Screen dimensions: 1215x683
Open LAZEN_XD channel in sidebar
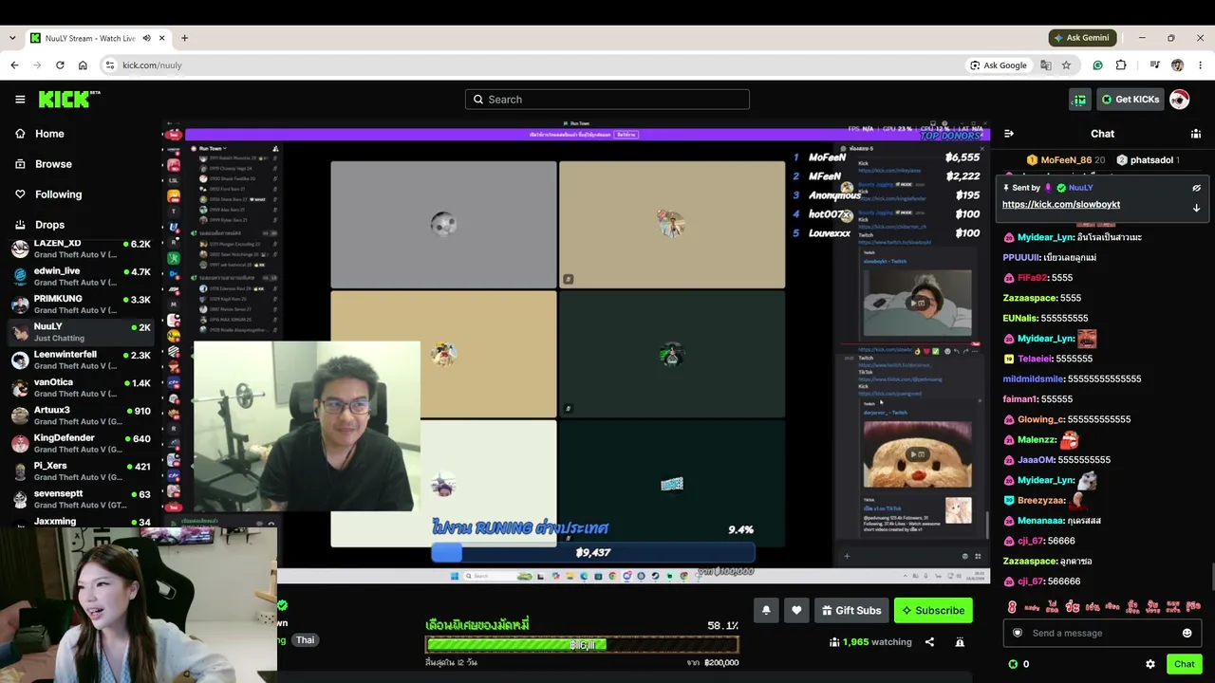(81, 249)
